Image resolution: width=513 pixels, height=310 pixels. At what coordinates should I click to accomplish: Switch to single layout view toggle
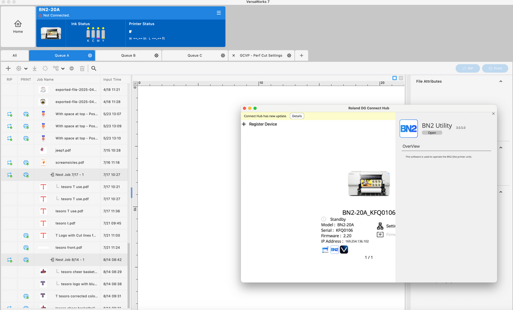coord(395,78)
